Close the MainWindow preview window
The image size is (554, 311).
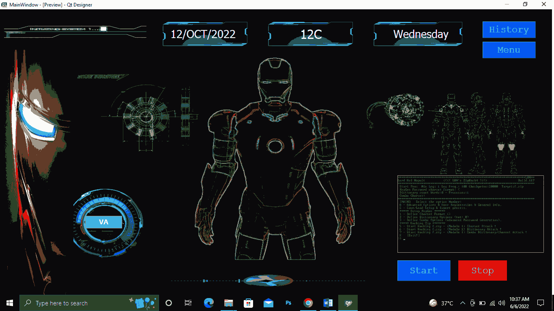pos(544,4)
